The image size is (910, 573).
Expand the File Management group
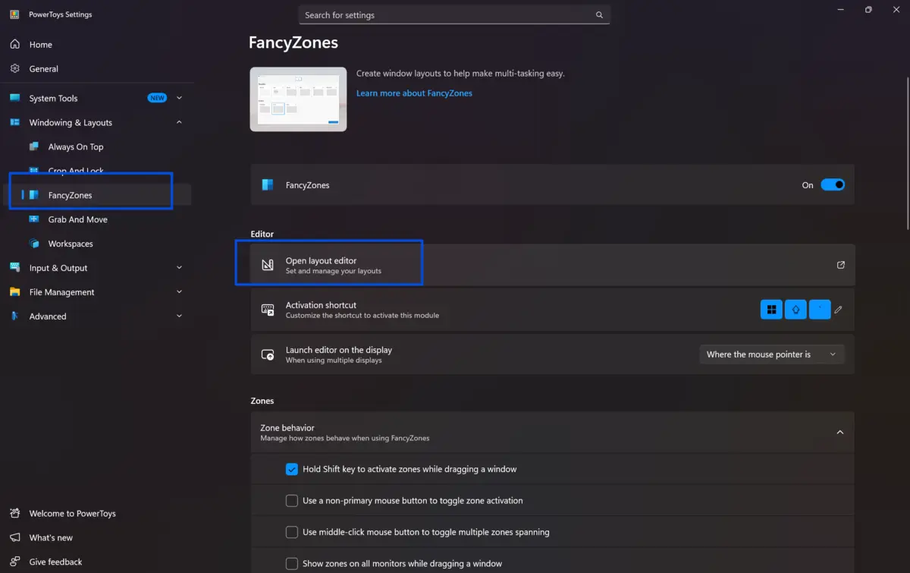click(x=179, y=292)
